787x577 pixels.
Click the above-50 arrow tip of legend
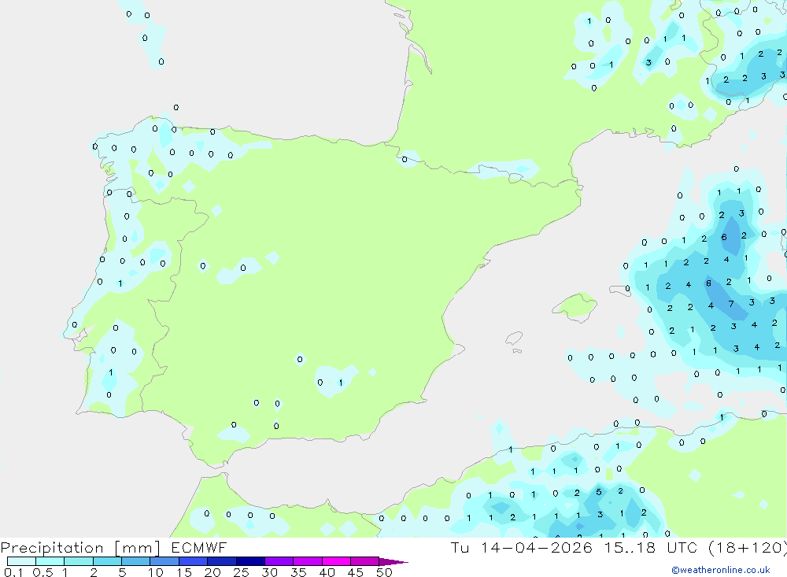click(x=393, y=562)
